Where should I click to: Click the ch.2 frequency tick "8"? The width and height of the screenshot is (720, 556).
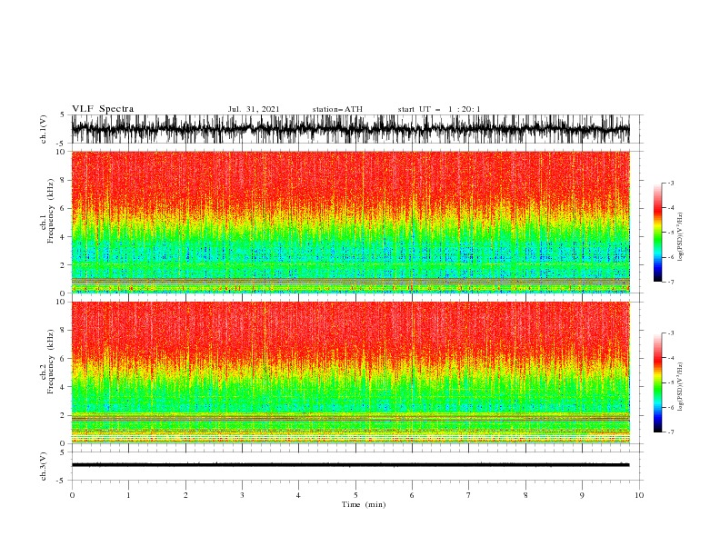[63, 331]
